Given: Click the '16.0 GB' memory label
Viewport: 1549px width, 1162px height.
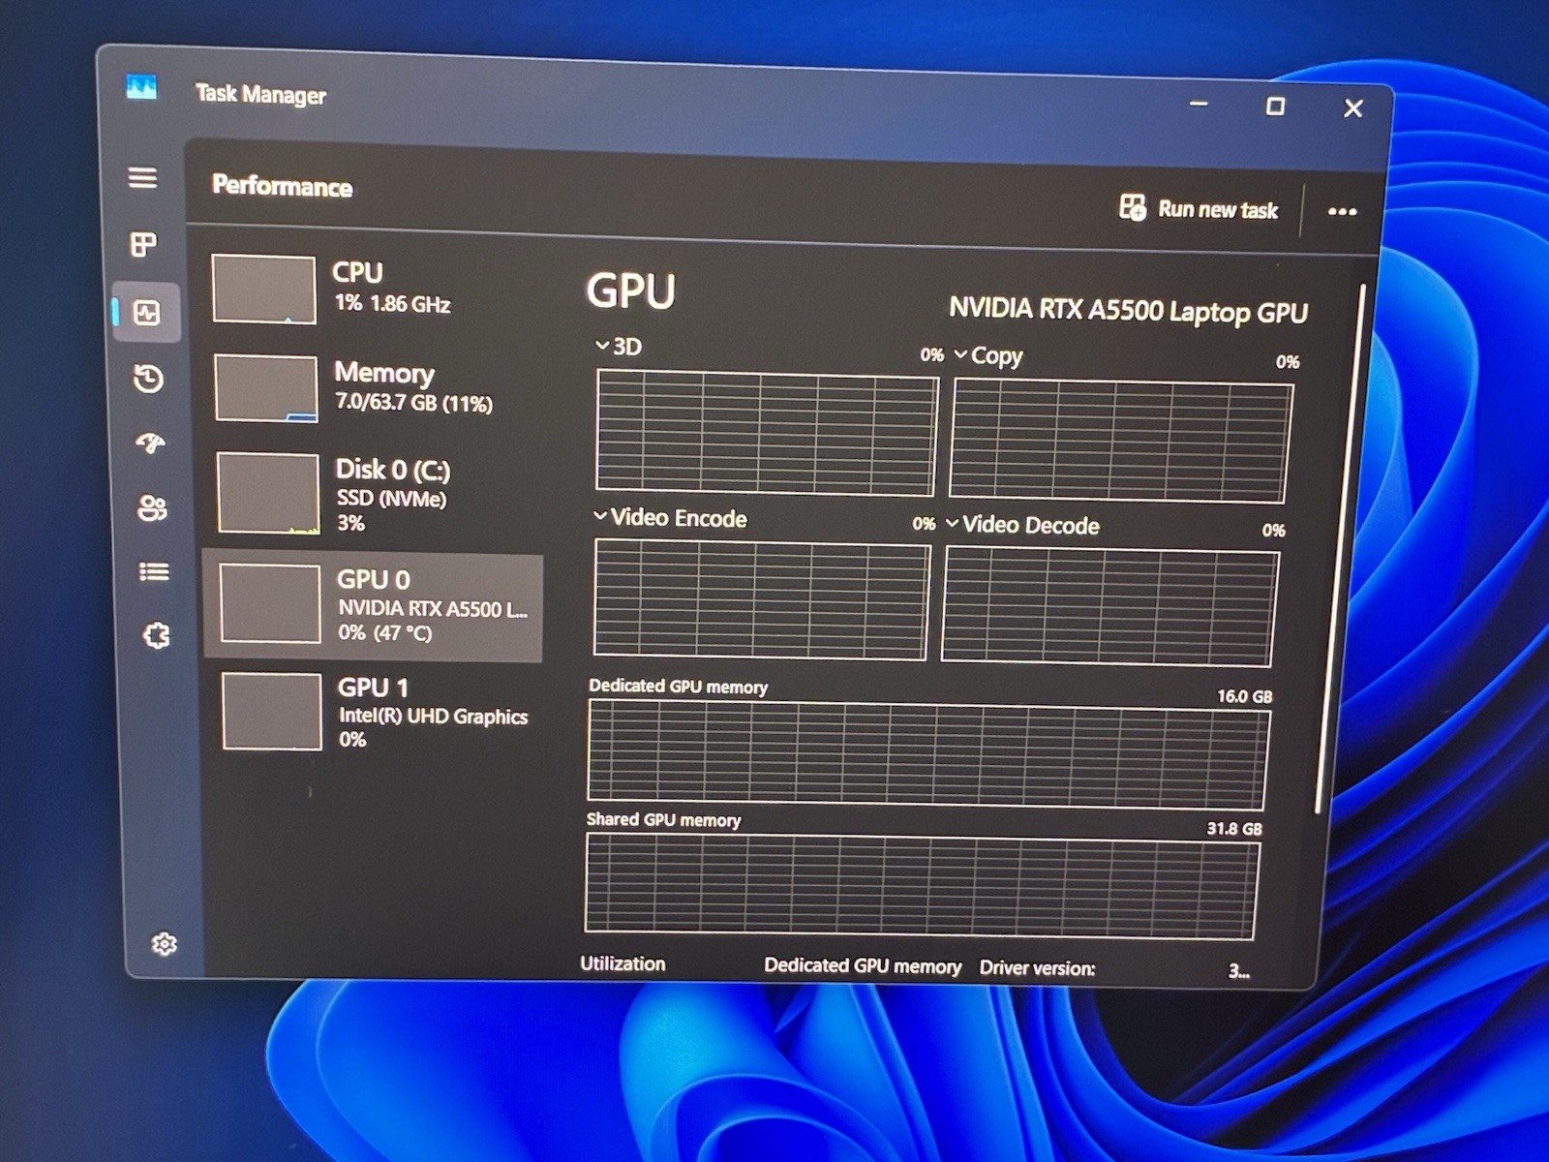Looking at the screenshot, I should click(1244, 696).
